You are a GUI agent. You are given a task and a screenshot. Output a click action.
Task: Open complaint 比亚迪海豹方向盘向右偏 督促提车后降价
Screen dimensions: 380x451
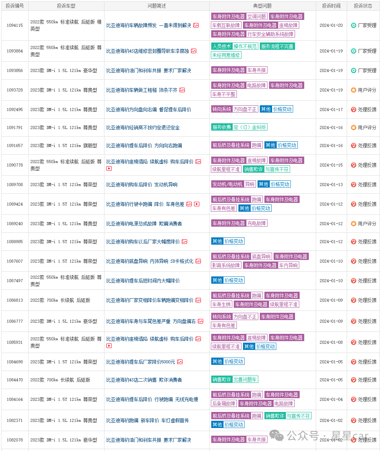(148, 109)
